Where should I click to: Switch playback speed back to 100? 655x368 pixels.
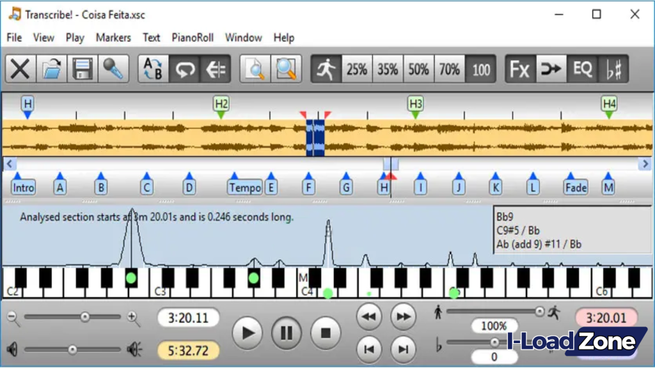click(x=480, y=68)
